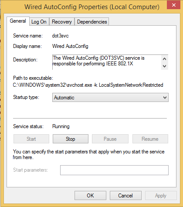
Task: Open the Dependencies tab
Action: [92, 22]
